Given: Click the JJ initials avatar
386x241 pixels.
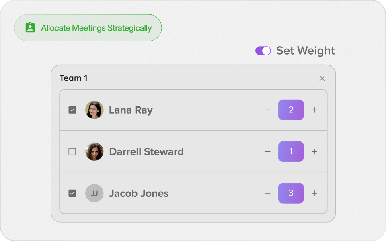Looking at the screenshot, I should [94, 193].
